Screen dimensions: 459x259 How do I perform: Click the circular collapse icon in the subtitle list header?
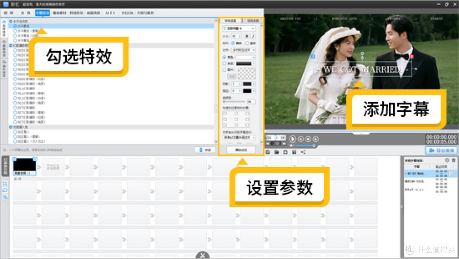pos(447,160)
